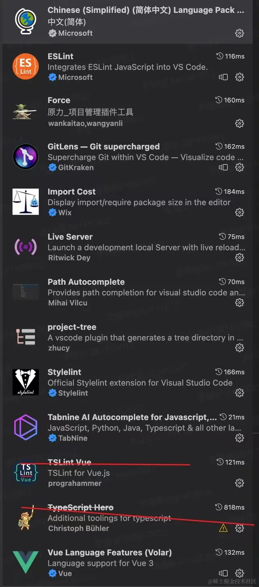Click the Tabnine extension gear icon
This screenshot has height=587, width=259.
click(240, 438)
